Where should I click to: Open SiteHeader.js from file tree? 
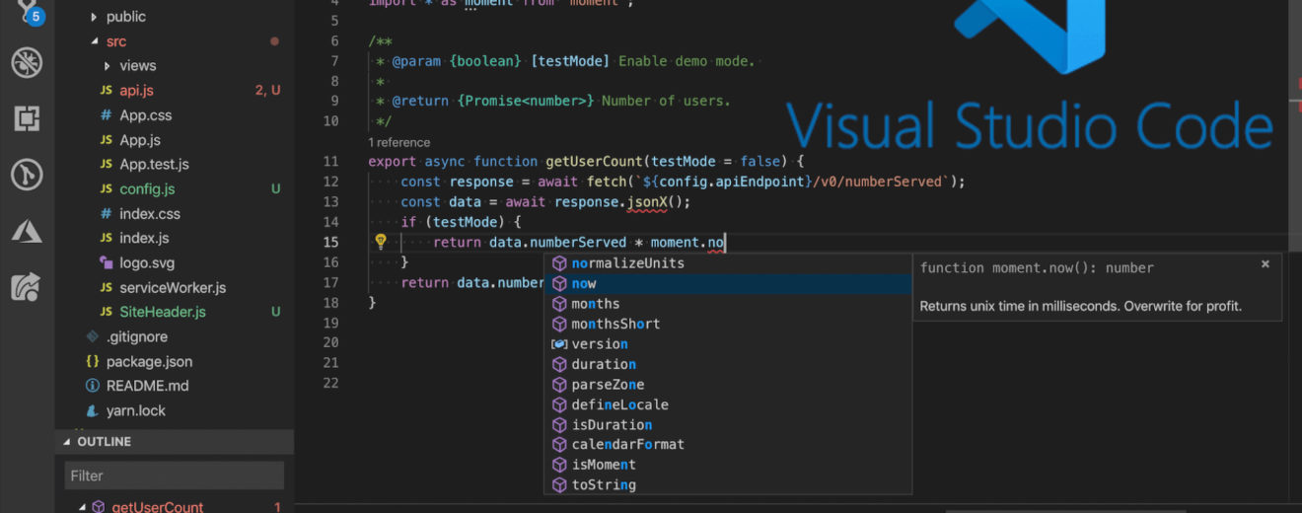[162, 312]
